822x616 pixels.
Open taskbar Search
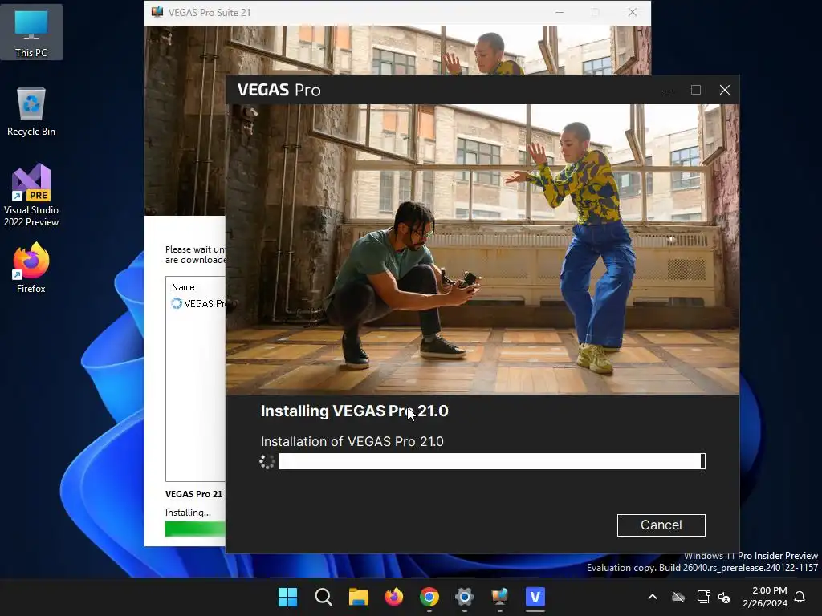[x=323, y=597]
